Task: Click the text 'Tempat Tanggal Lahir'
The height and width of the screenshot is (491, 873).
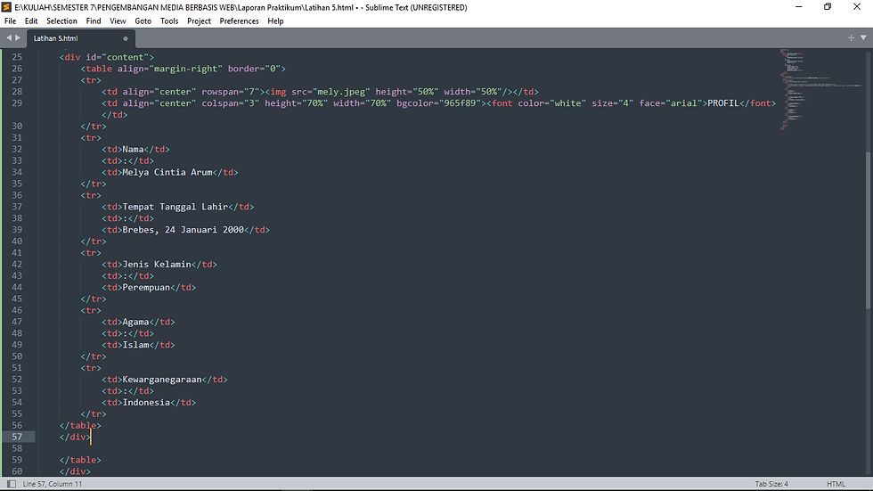Action: pyautogui.click(x=175, y=207)
